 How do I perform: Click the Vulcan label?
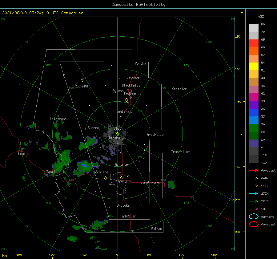click(157, 229)
